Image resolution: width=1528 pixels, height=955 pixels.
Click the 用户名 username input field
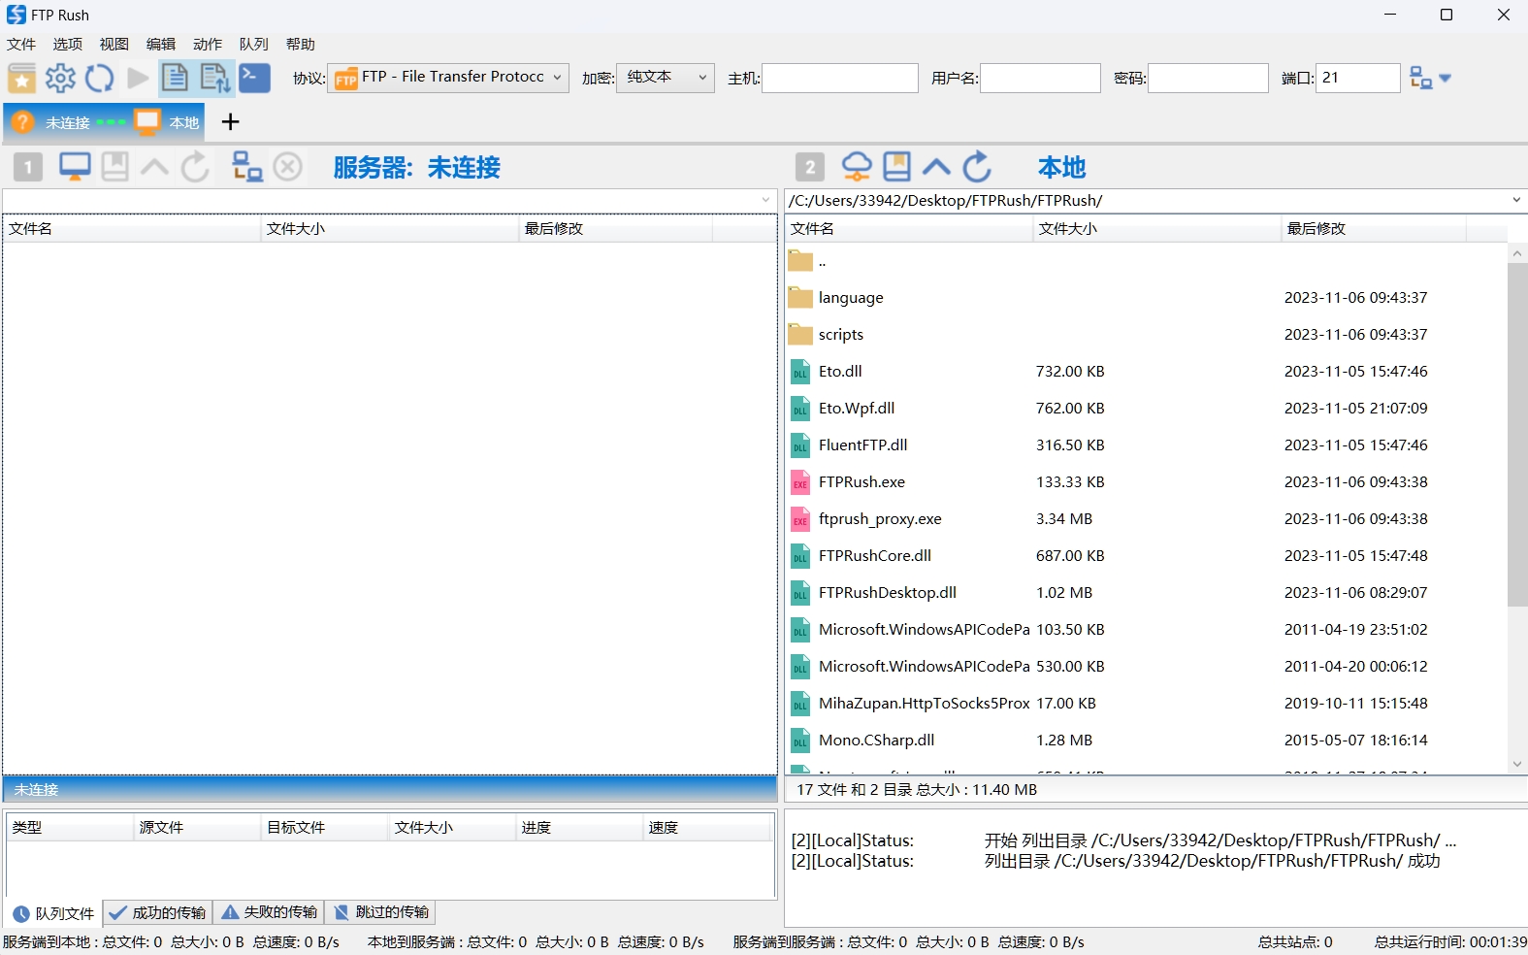[1040, 78]
